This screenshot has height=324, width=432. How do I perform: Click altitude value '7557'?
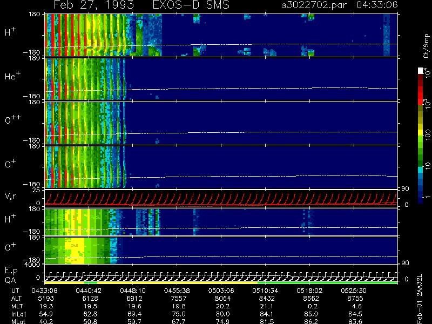click(x=179, y=299)
